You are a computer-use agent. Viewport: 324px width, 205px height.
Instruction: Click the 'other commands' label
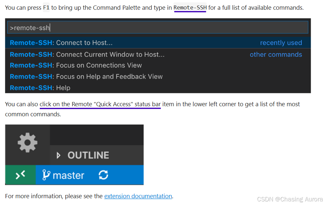click(276, 54)
